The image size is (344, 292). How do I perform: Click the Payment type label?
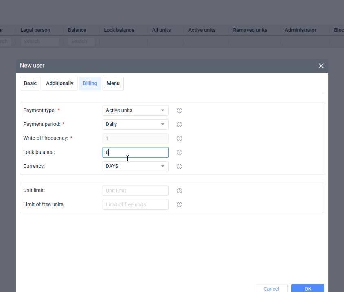39,110
